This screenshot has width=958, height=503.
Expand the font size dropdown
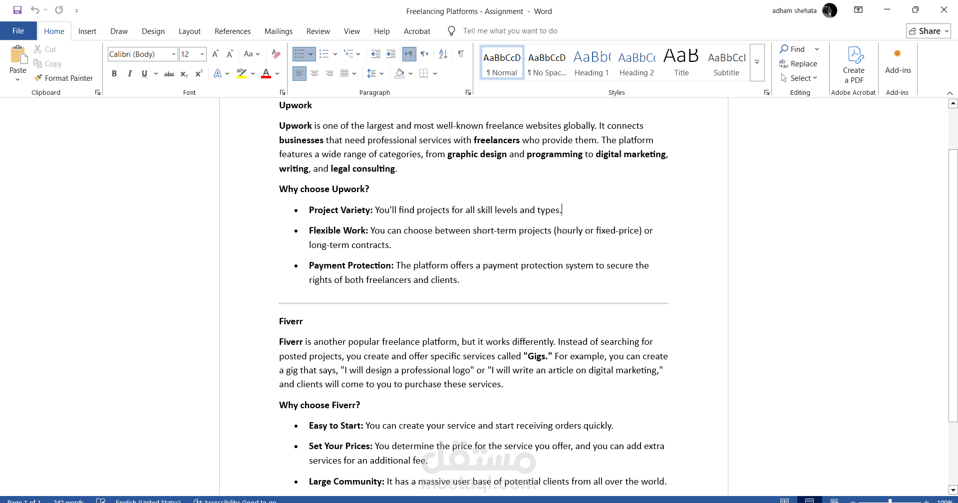202,54
